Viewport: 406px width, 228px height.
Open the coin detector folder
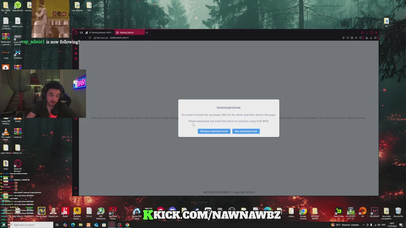click(77, 7)
